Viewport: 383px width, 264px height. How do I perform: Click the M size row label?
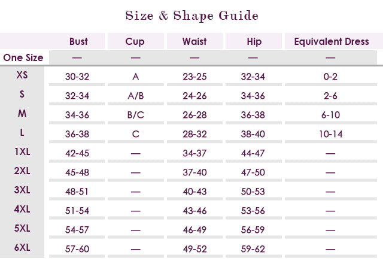[22, 114]
